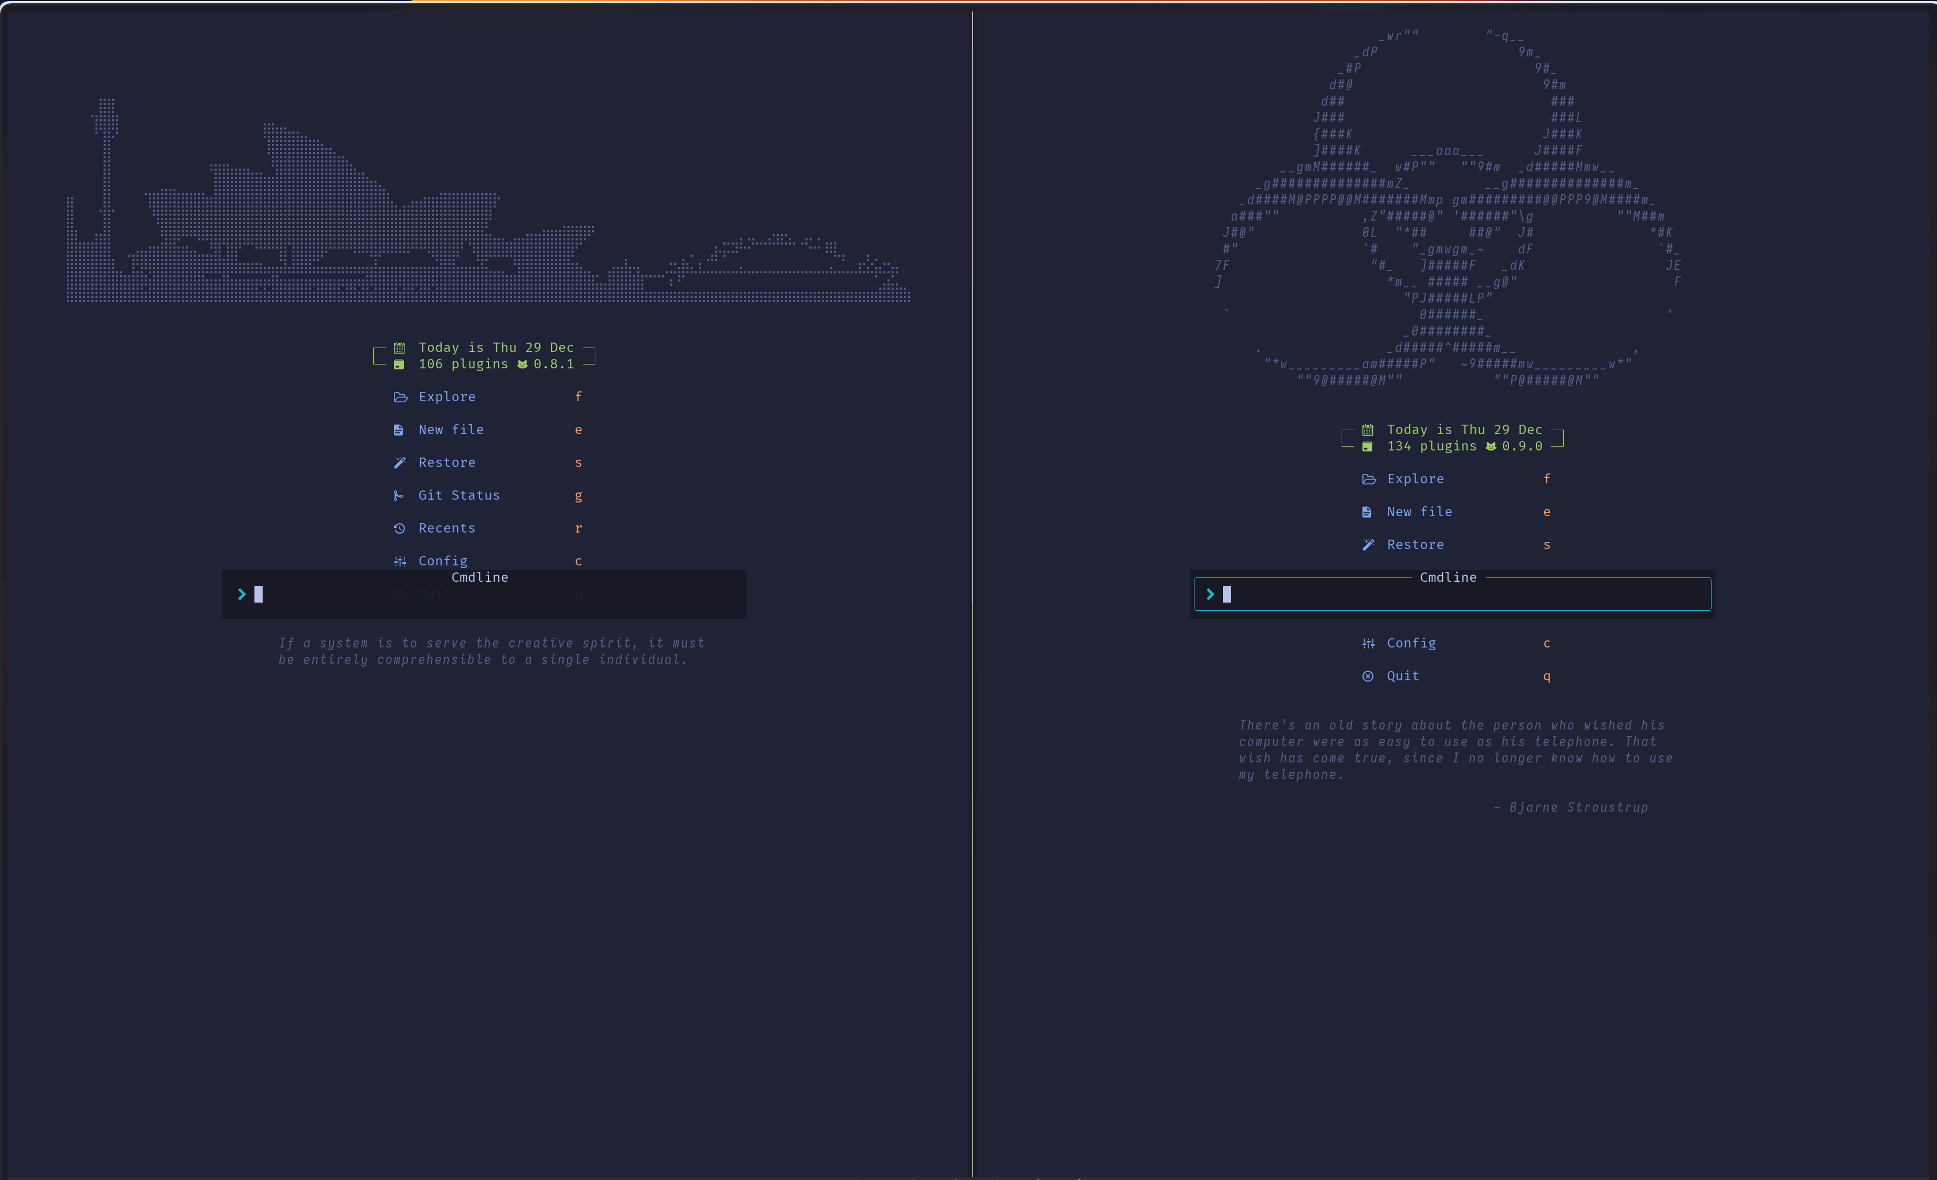Click New file on the right dashboard
Viewport: 1937px width, 1180px height.
click(x=1419, y=511)
